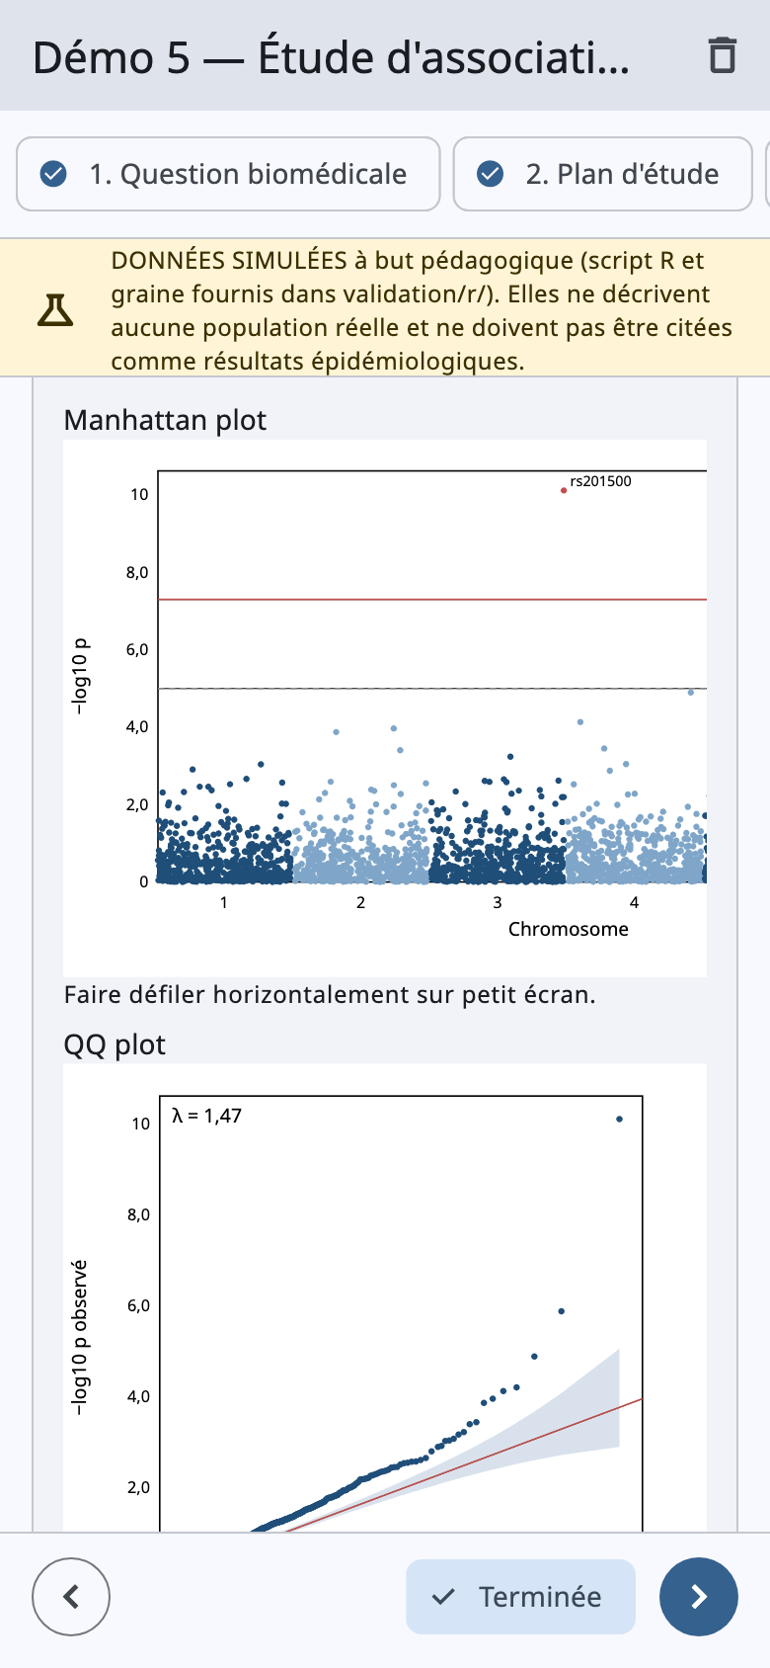Go back with the left chevron button
Viewport: 770px width, 1668px height.
(71, 1597)
